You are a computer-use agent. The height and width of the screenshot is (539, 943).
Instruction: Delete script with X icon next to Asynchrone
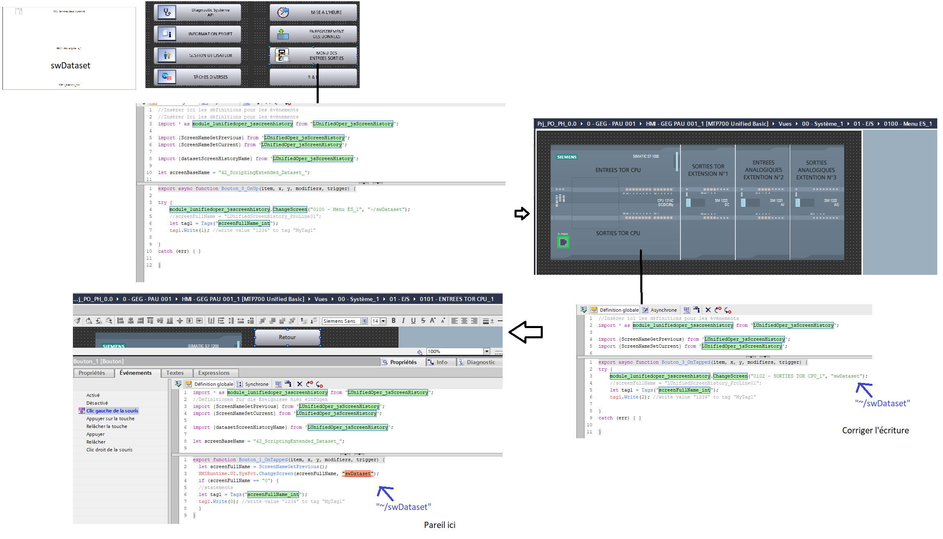pyautogui.click(x=708, y=310)
